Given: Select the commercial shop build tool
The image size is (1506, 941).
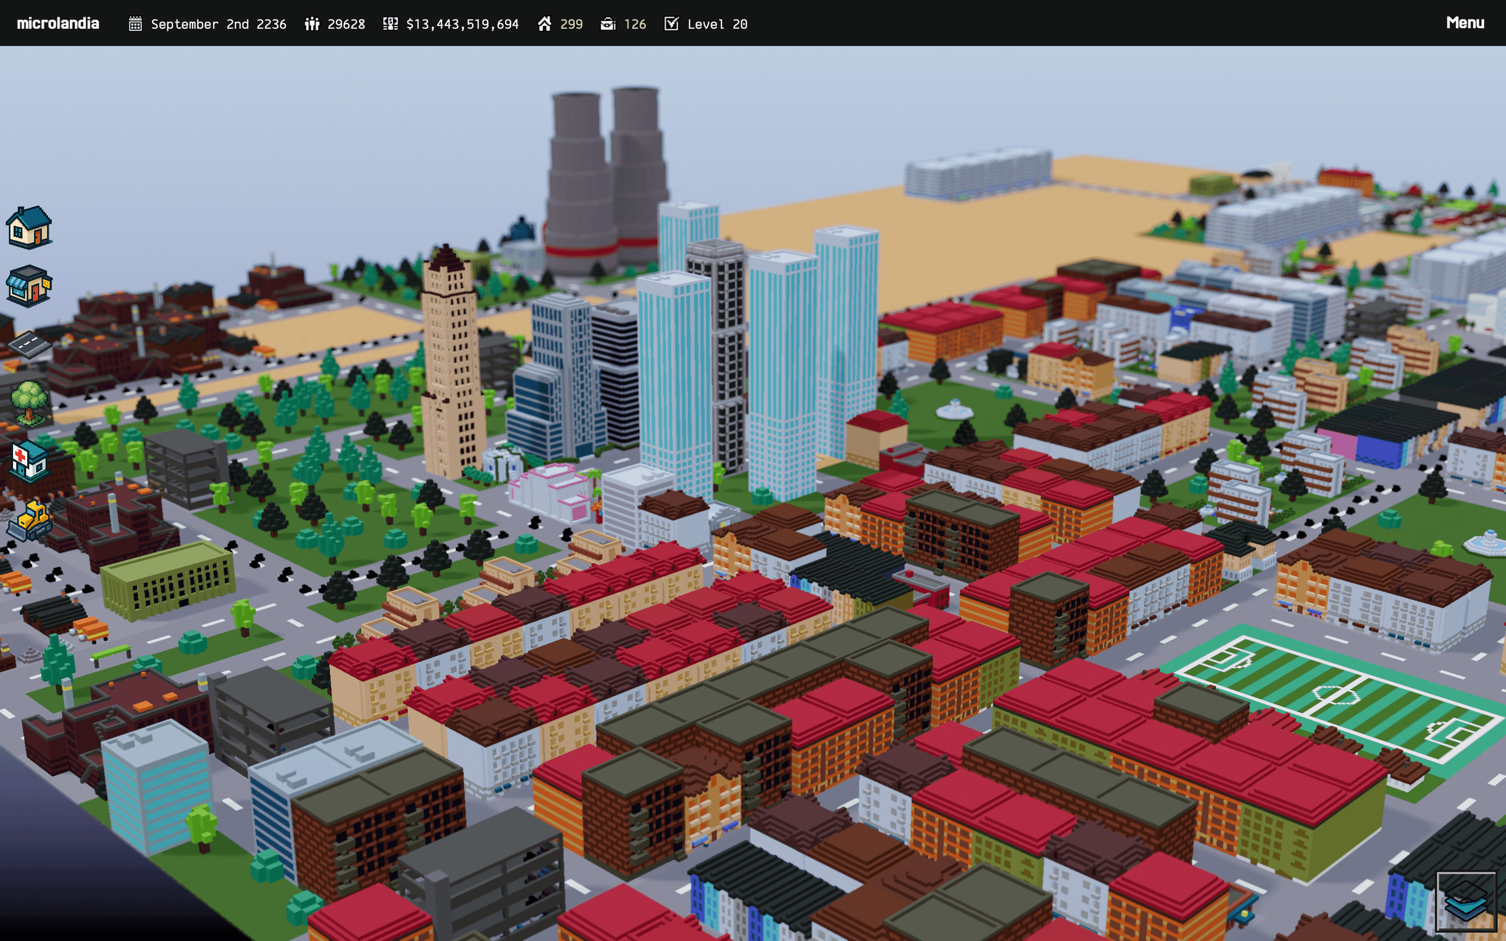Looking at the screenshot, I should pyautogui.click(x=29, y=285).
